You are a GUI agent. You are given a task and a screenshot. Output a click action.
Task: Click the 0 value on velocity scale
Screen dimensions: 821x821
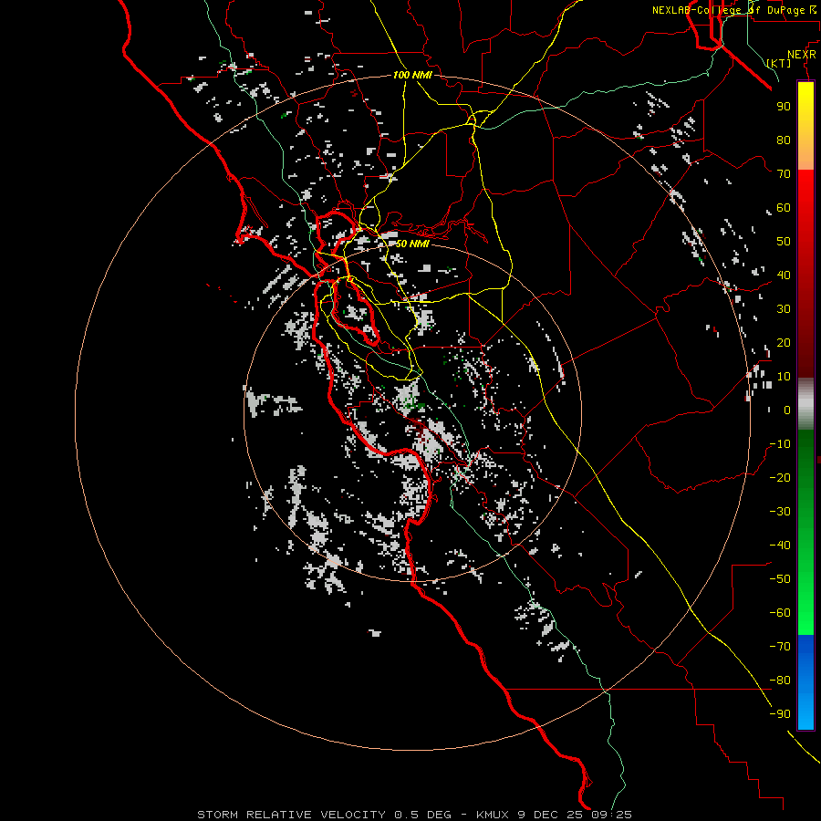pos(787,410)
